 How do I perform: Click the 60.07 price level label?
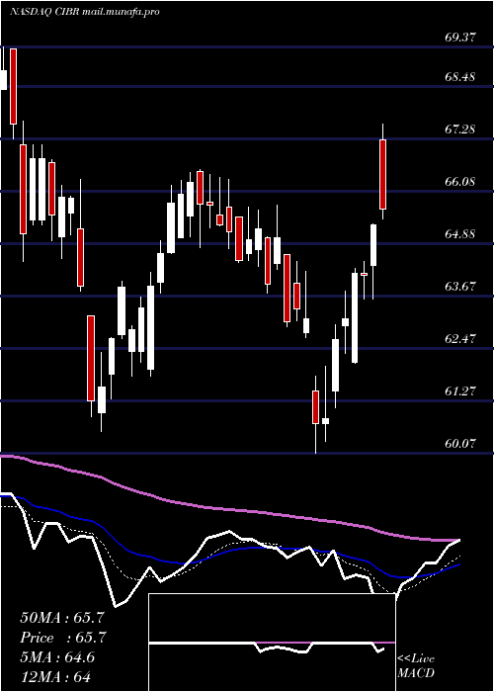[460, 444]
